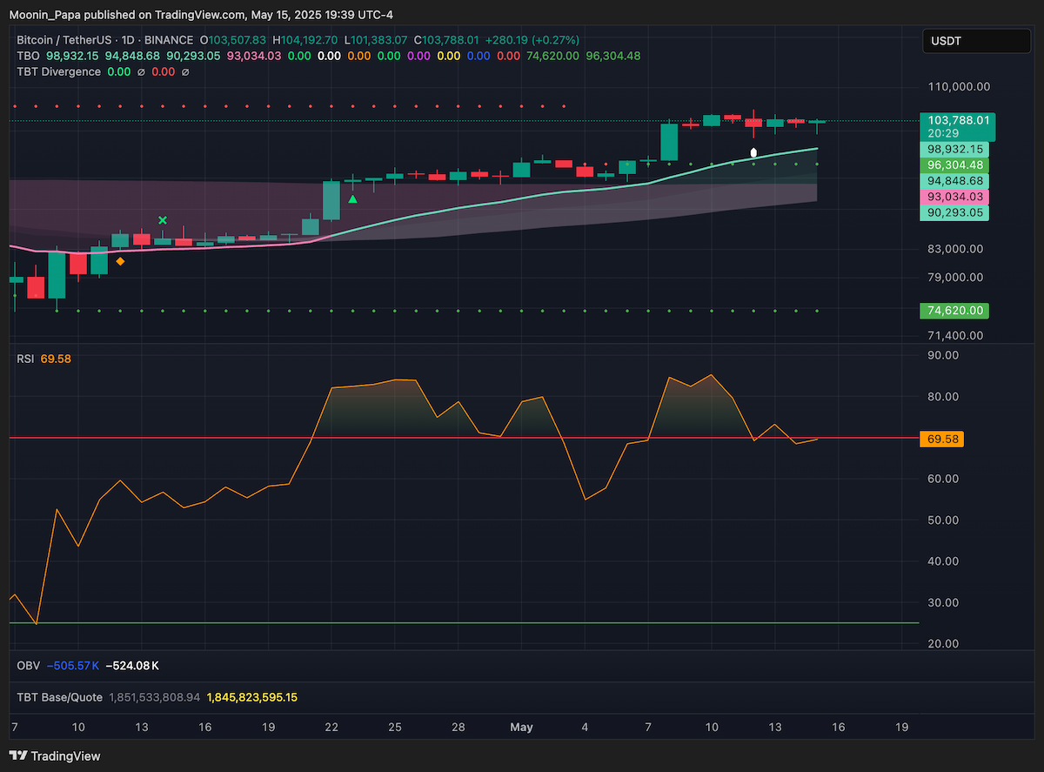
Task: Open the USDT currency selector
Action: 976,41
